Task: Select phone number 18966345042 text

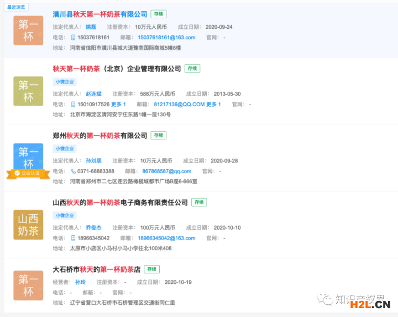Action: click(93, 238)
